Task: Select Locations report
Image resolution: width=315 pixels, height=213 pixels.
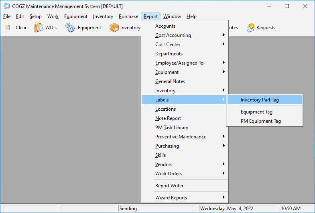Action: point(185,109)
